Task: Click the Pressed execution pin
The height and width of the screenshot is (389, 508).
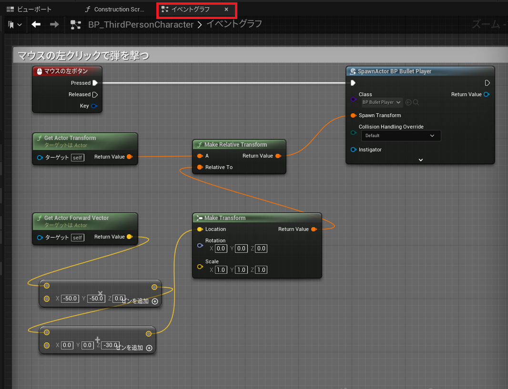Action: tap(95, 83)
